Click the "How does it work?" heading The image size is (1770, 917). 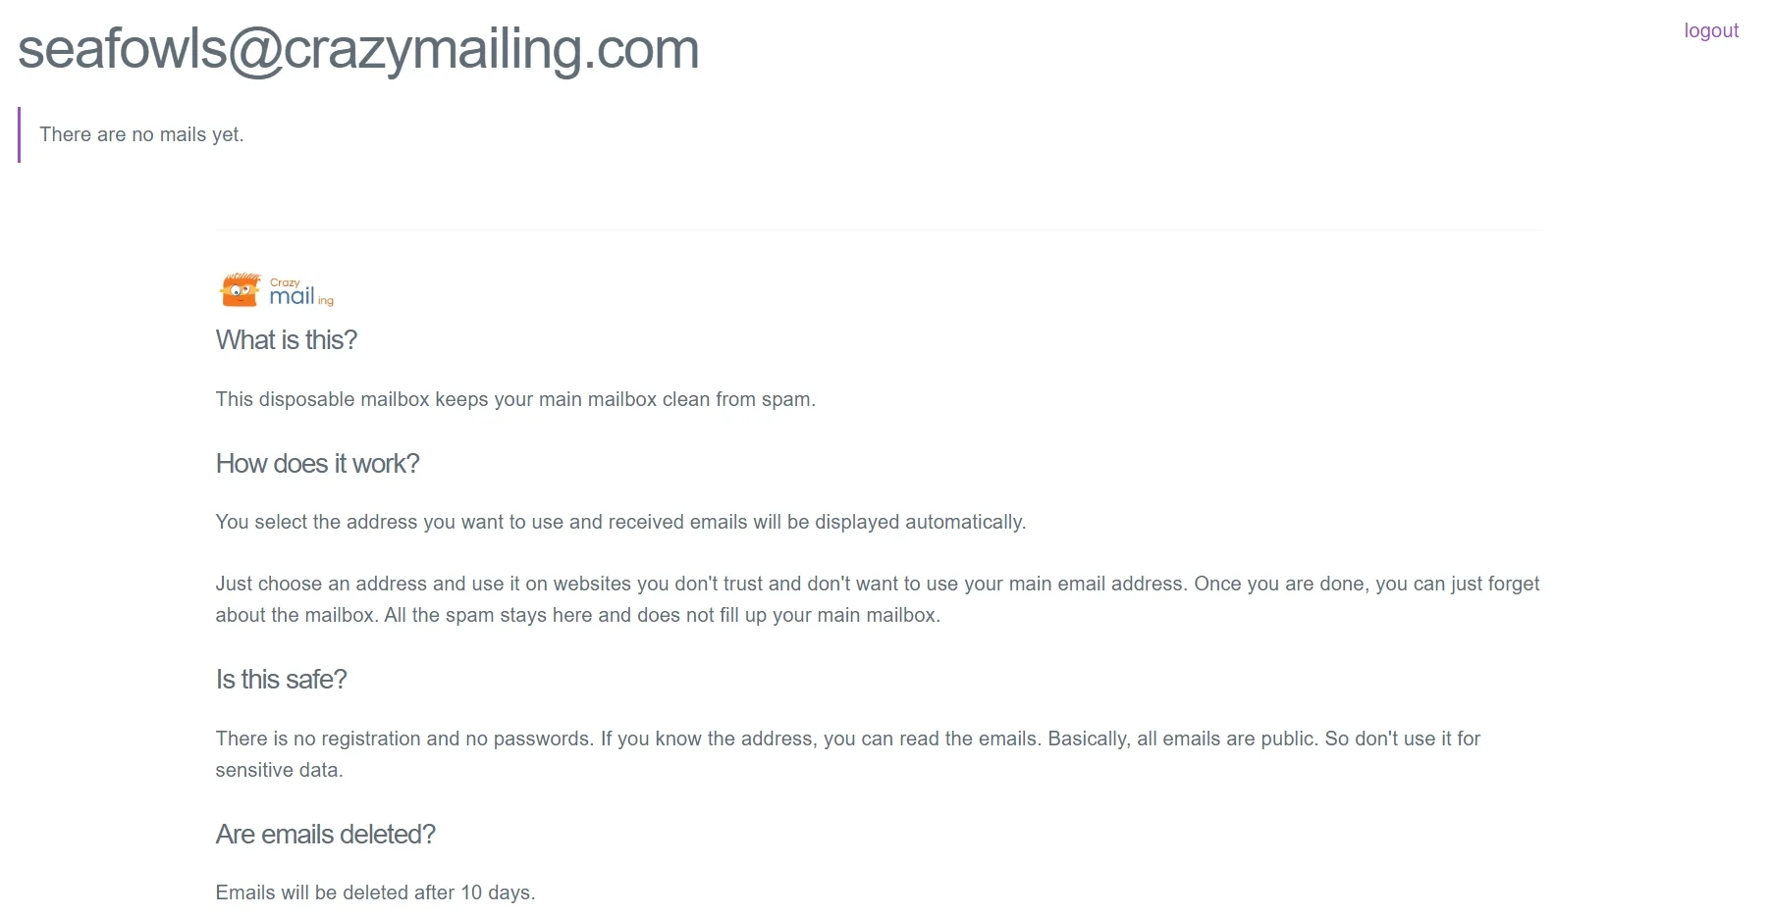point(317,464)
